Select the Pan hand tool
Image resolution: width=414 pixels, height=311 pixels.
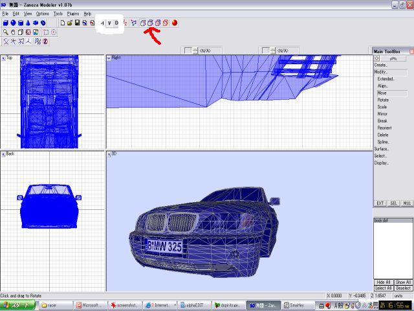click(13, 32)
